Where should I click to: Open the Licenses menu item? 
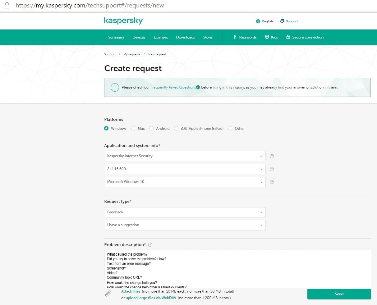tap(161, 37)
